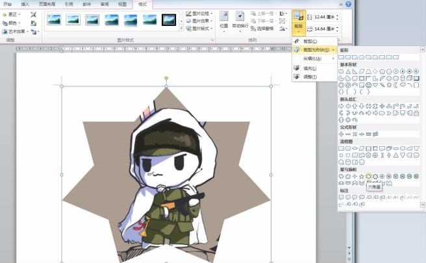426x263 pixels.
Task: Open the rotate objects dropdown
Action: (x=283, y=29)
